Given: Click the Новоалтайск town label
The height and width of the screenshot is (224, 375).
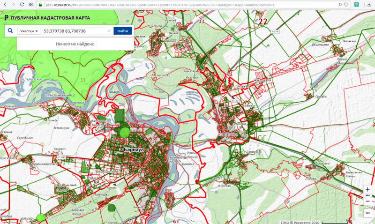Looking at the screenshot, I should (x=228, y=134).
